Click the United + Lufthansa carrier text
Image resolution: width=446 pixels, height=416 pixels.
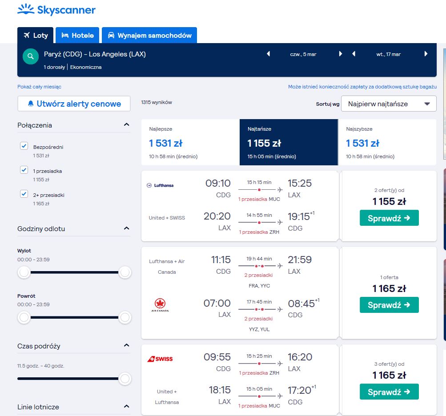167,396
